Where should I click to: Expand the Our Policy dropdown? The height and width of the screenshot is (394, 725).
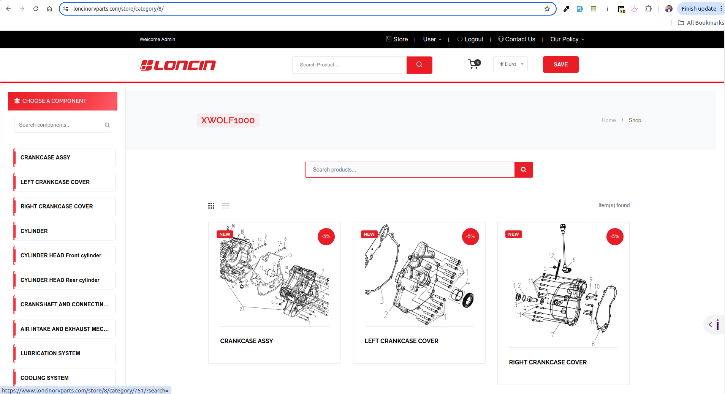[567, 39]
